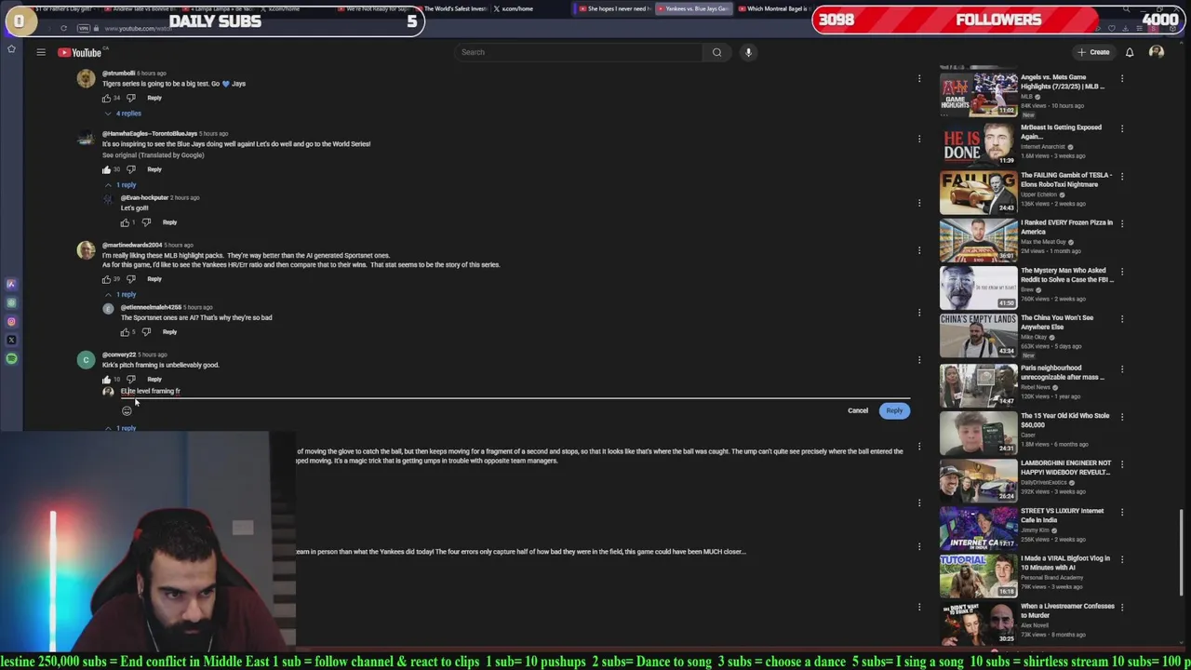Image resolution: width=1191 pixels, height=670 pixels.
Task: Like the @HanwhaEagles Blue Jays comment
Action: point(106,169)
